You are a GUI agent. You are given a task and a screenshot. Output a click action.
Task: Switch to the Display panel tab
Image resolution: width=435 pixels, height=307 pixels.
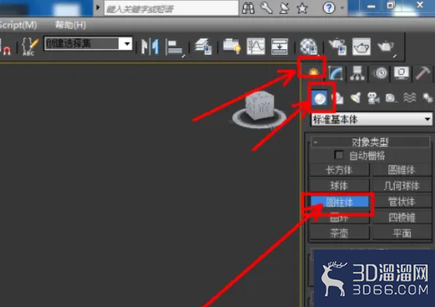pyautogui.click(x=401, y=73)
